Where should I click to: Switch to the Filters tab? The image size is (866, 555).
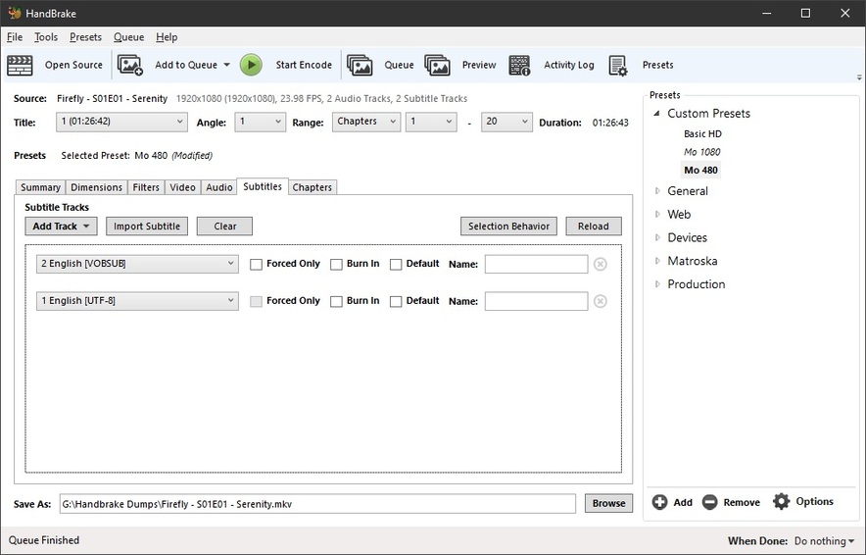coord(146,187)
